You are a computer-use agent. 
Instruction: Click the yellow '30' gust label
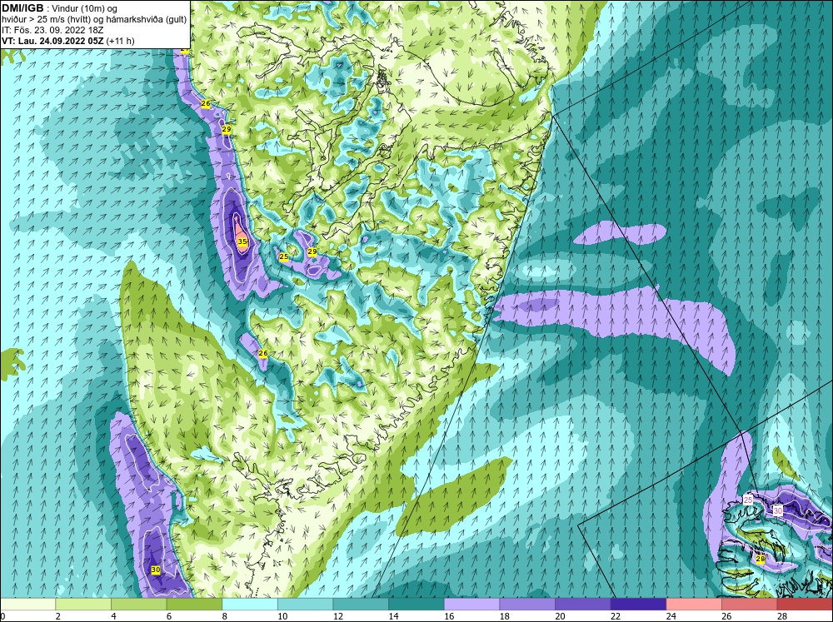155,570
